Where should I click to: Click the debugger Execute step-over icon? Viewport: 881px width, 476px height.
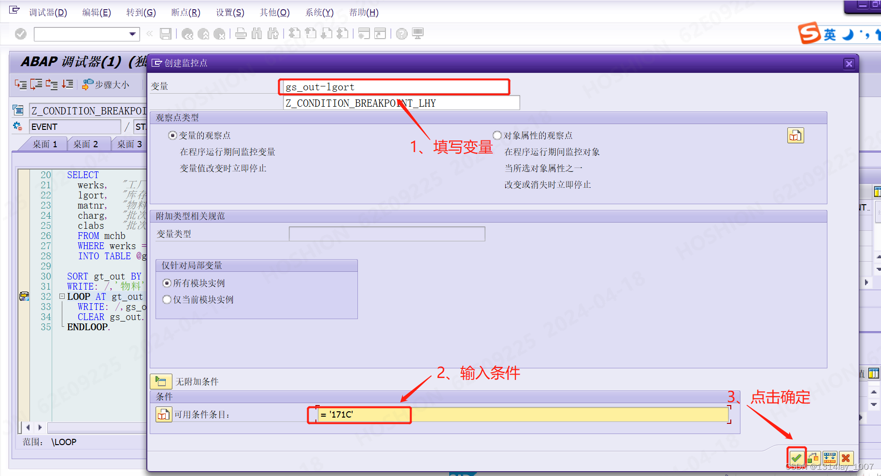coord(36,84)
